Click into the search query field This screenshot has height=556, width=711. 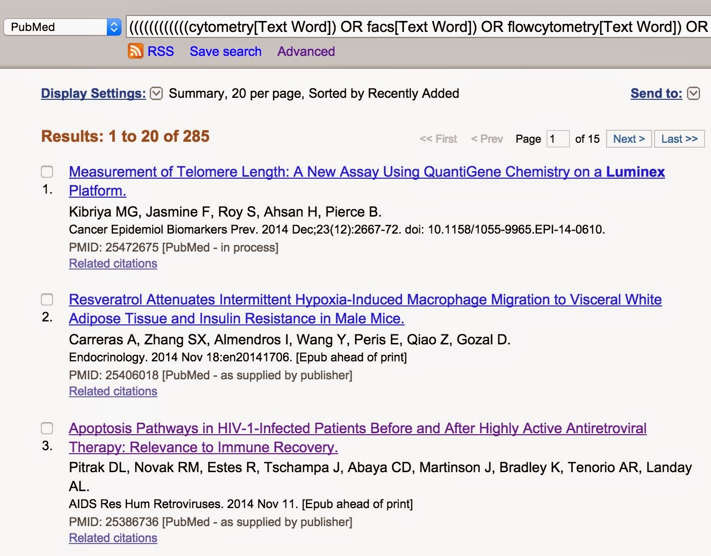tap(418, 26)
